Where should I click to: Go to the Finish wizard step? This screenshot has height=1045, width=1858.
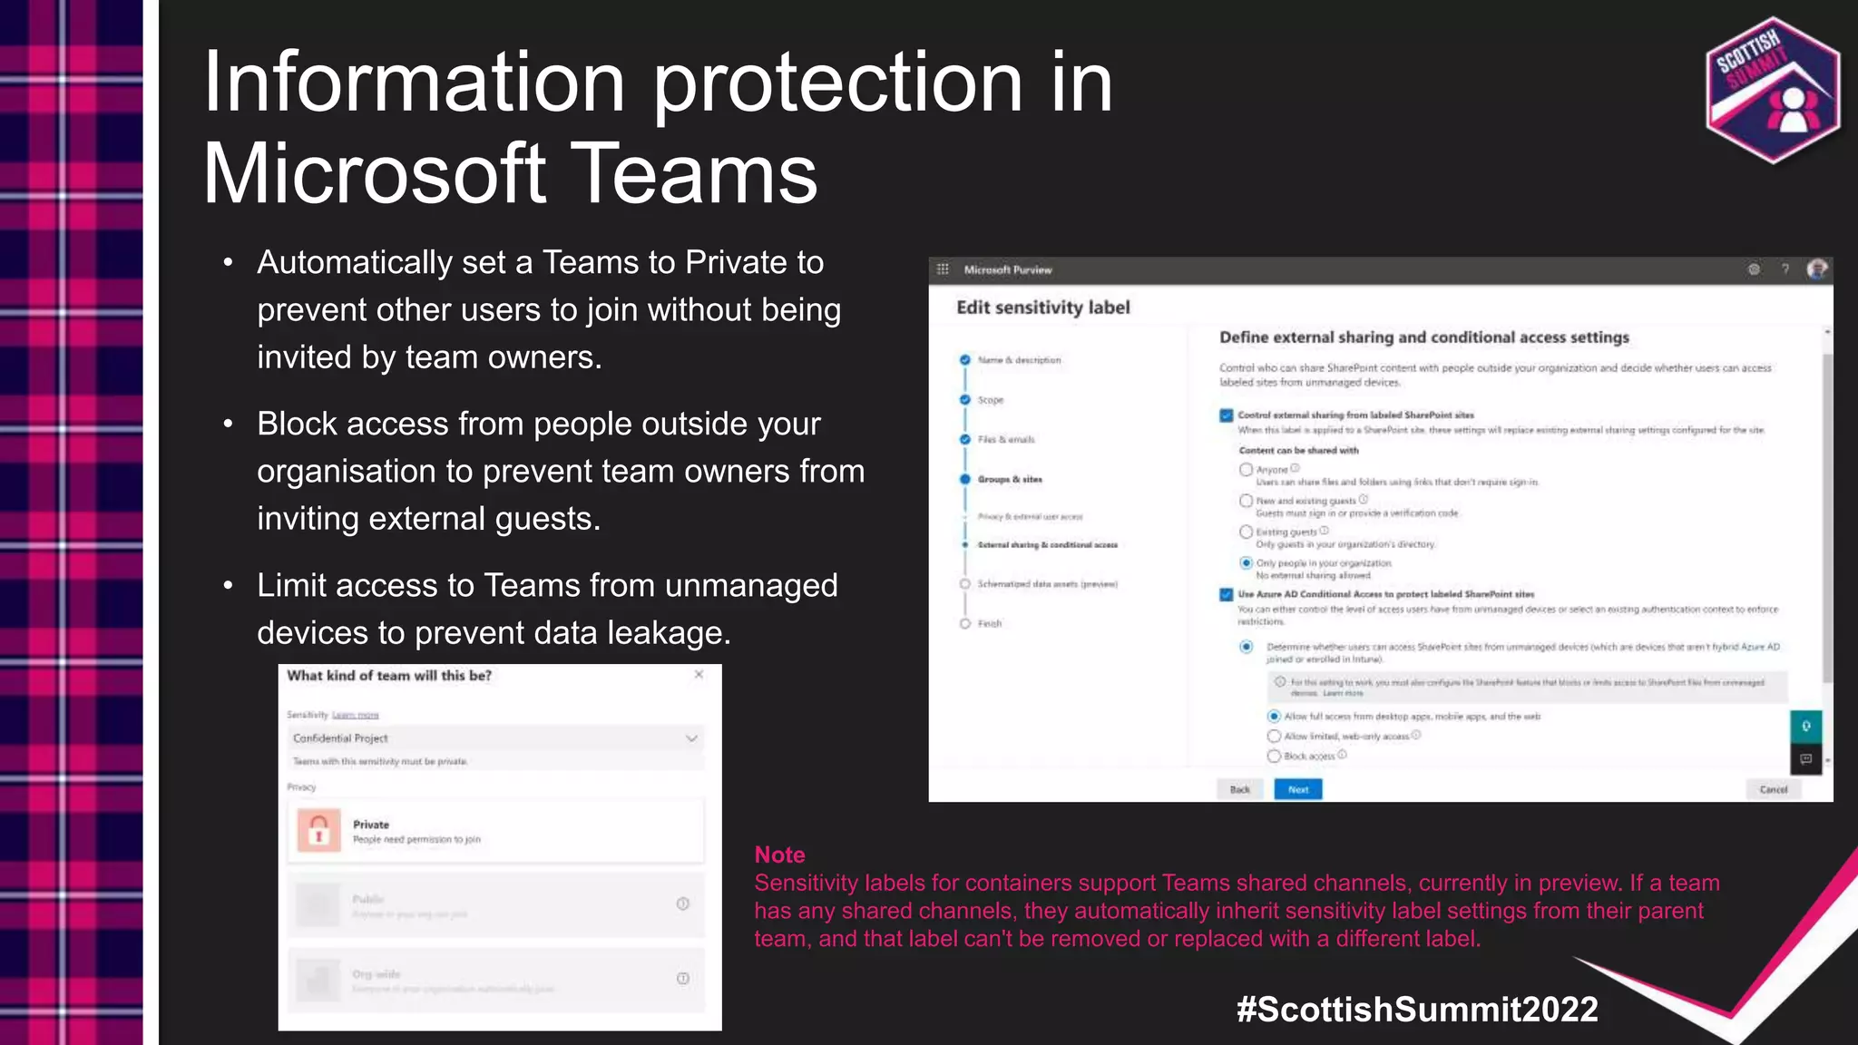990,624
